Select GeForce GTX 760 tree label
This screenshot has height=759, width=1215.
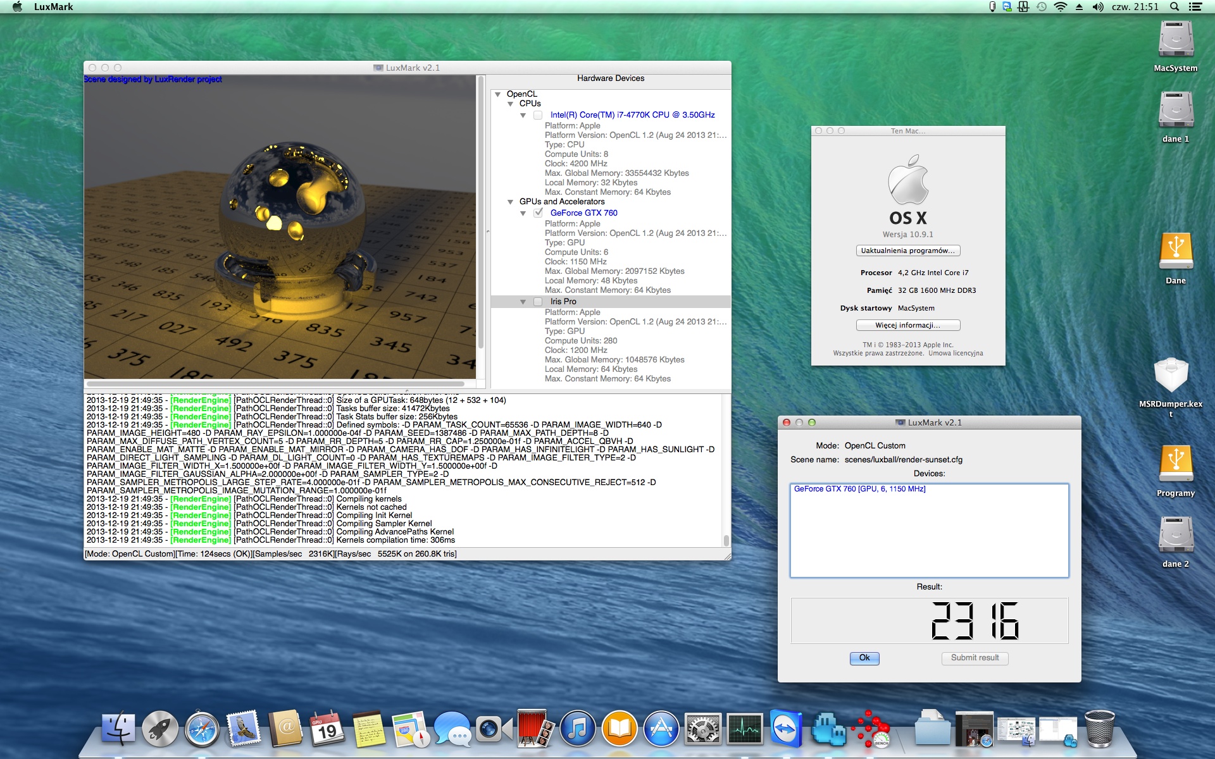click(x=583, y=213)
